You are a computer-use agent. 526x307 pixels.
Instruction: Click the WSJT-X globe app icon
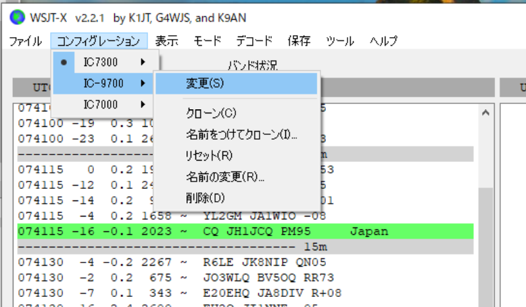(17, 18)
